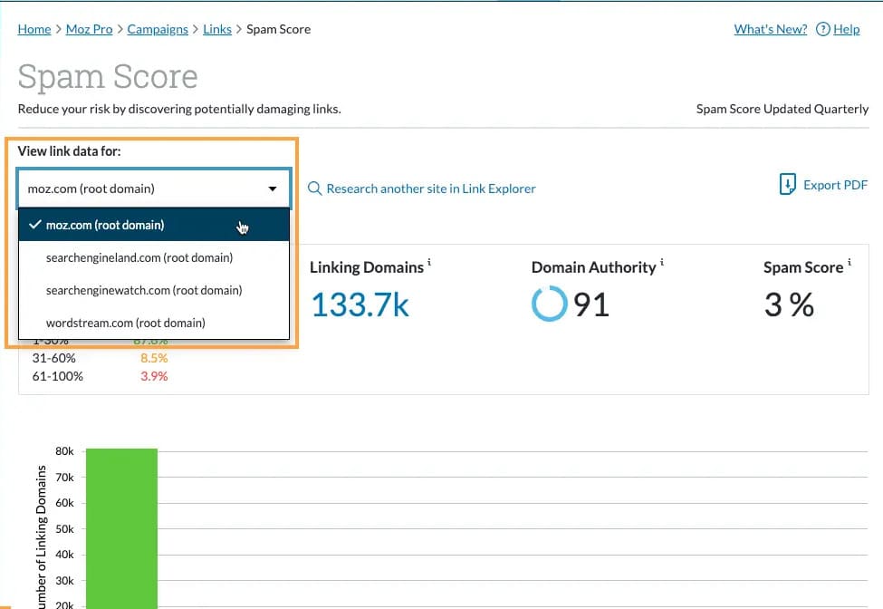
Task: Select searchengineland.com (root domain) option
Action: (139, 257)
